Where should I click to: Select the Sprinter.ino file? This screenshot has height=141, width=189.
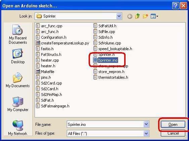(x=105, y=60)
